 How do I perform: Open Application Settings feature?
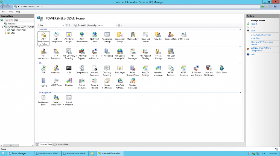(x=107, y=37)
